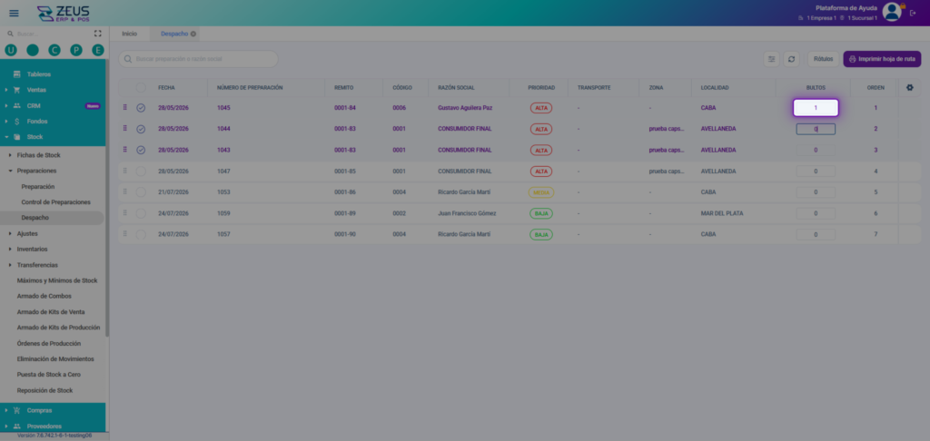Viewport: 930px width, 441px height.
Task: Uncheck the row for preparation 1044
Action: [x=141, y=129]
